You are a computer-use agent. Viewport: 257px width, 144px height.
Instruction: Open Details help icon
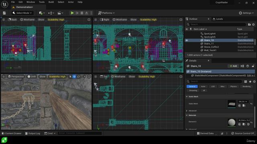click(248, 66)
